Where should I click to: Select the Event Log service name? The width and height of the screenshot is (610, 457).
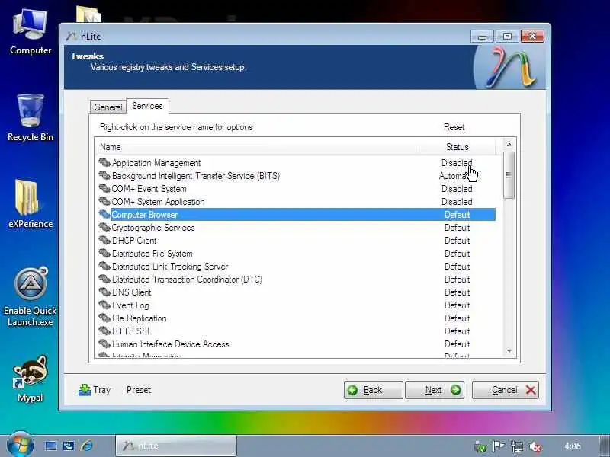(x=130, y=305)
